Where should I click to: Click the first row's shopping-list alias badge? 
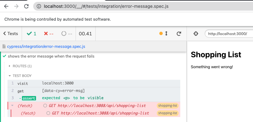(168, 106)
